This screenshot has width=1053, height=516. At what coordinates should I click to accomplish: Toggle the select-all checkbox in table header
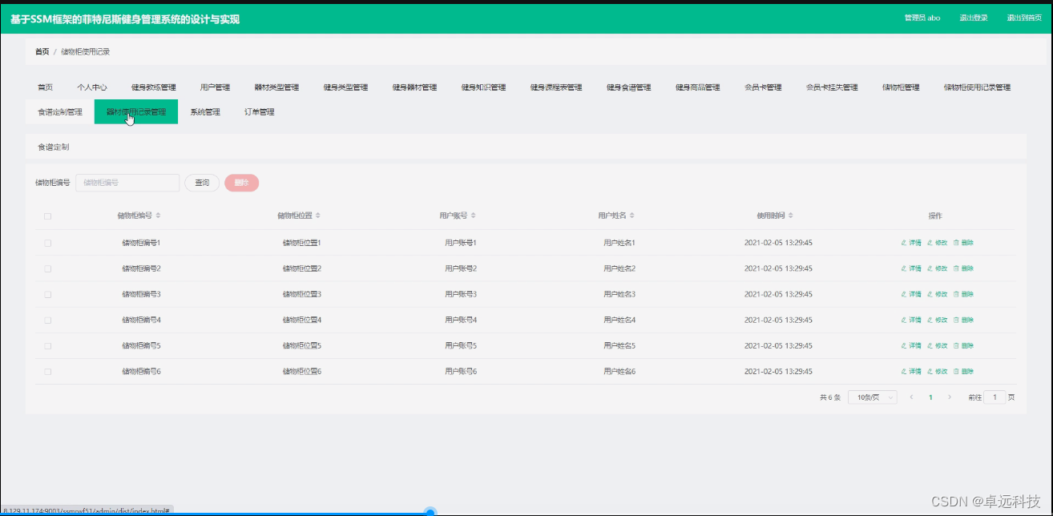tap(47, 215)
